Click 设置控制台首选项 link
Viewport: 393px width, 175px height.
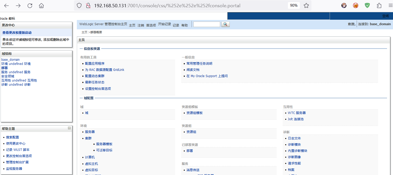pos(98,89)
